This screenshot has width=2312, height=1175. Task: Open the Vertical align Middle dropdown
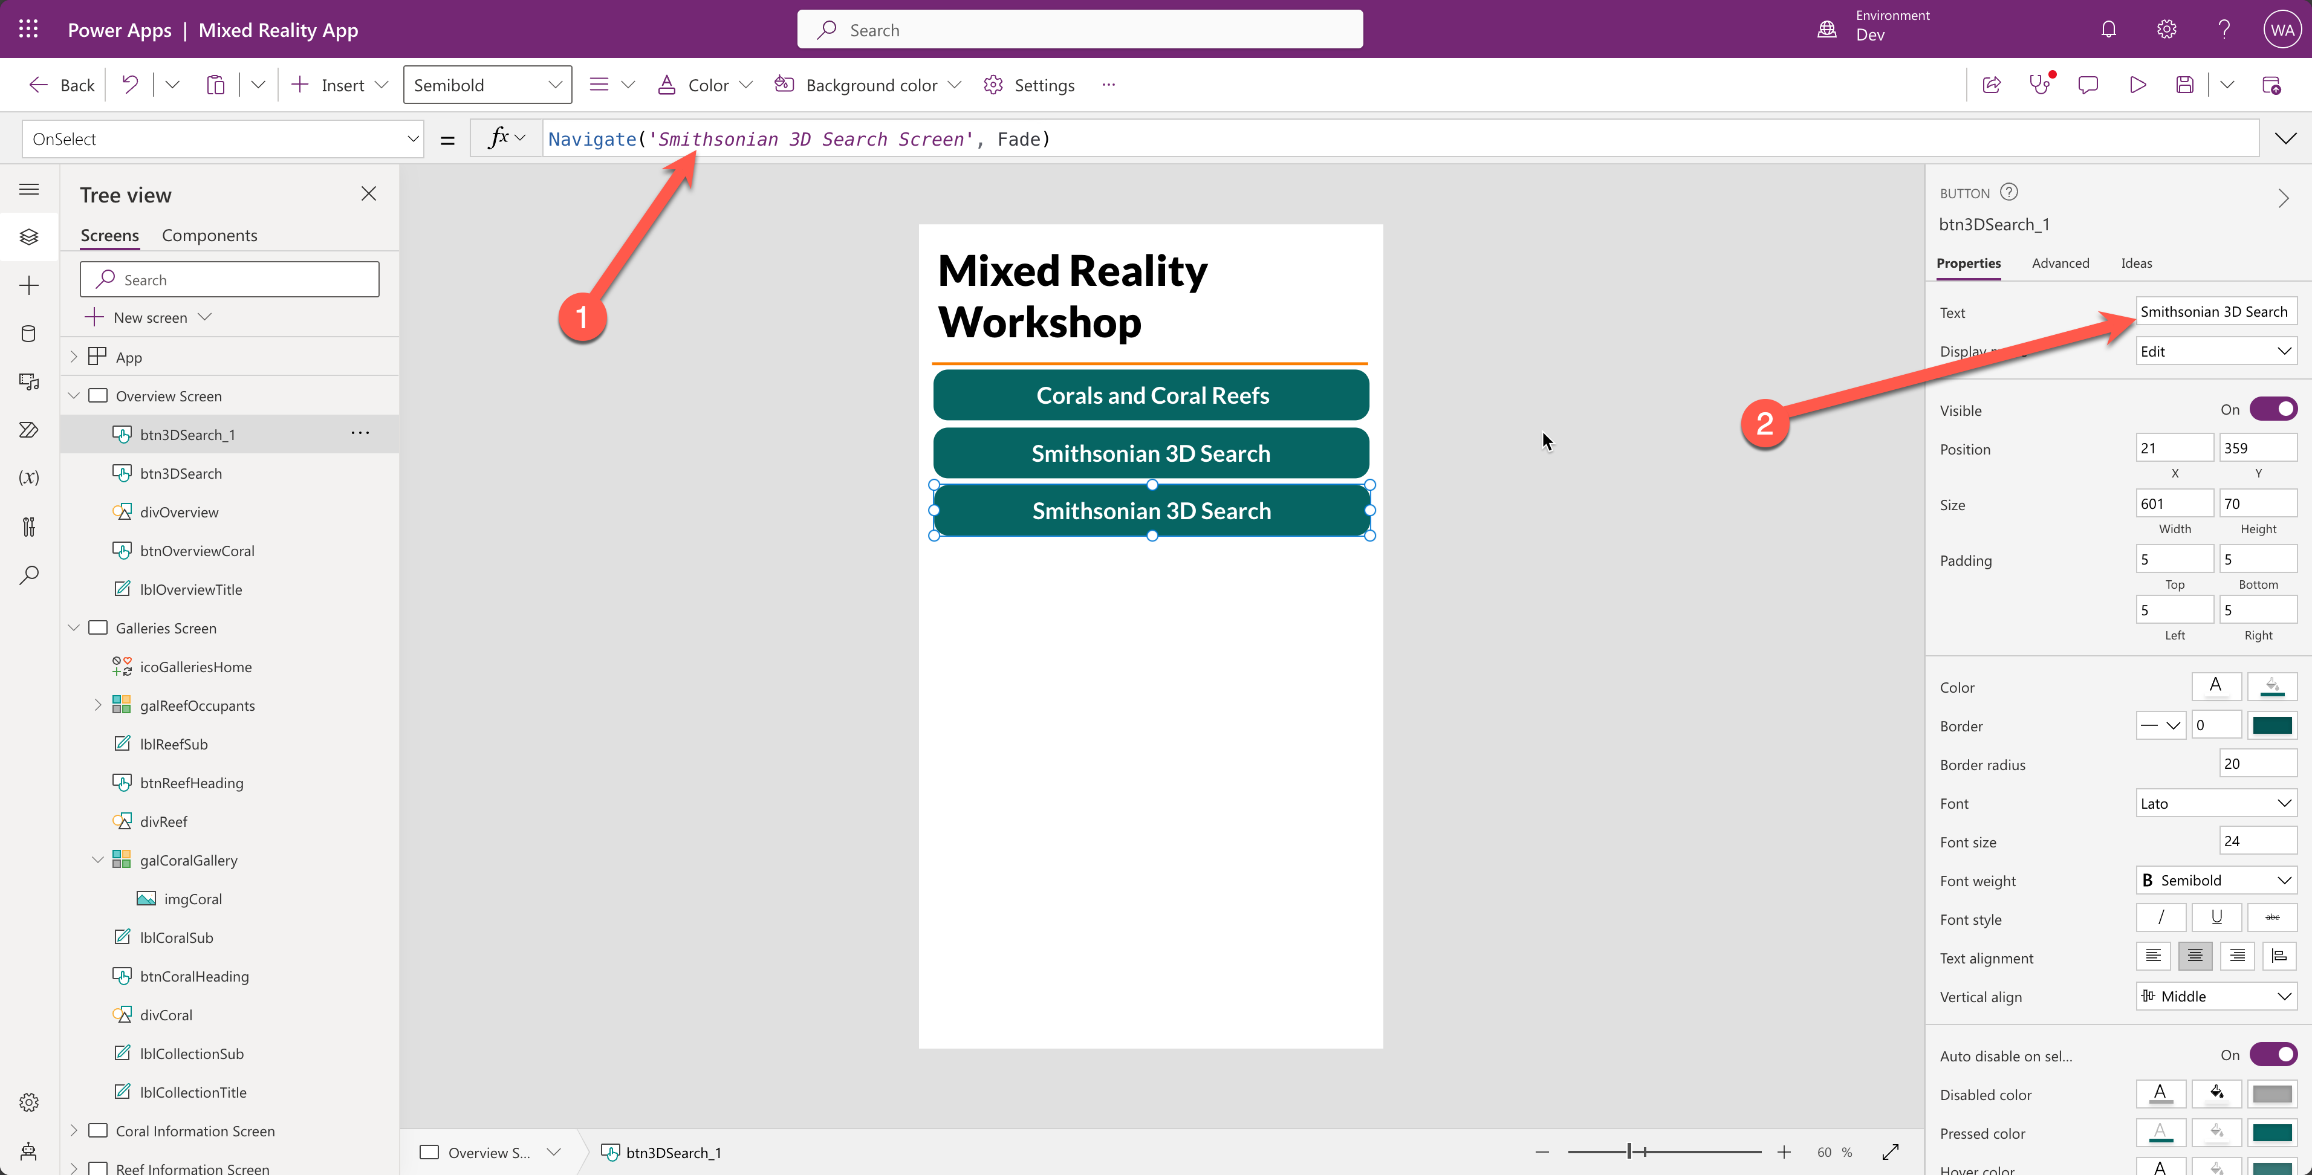[x=2216, y=995]
